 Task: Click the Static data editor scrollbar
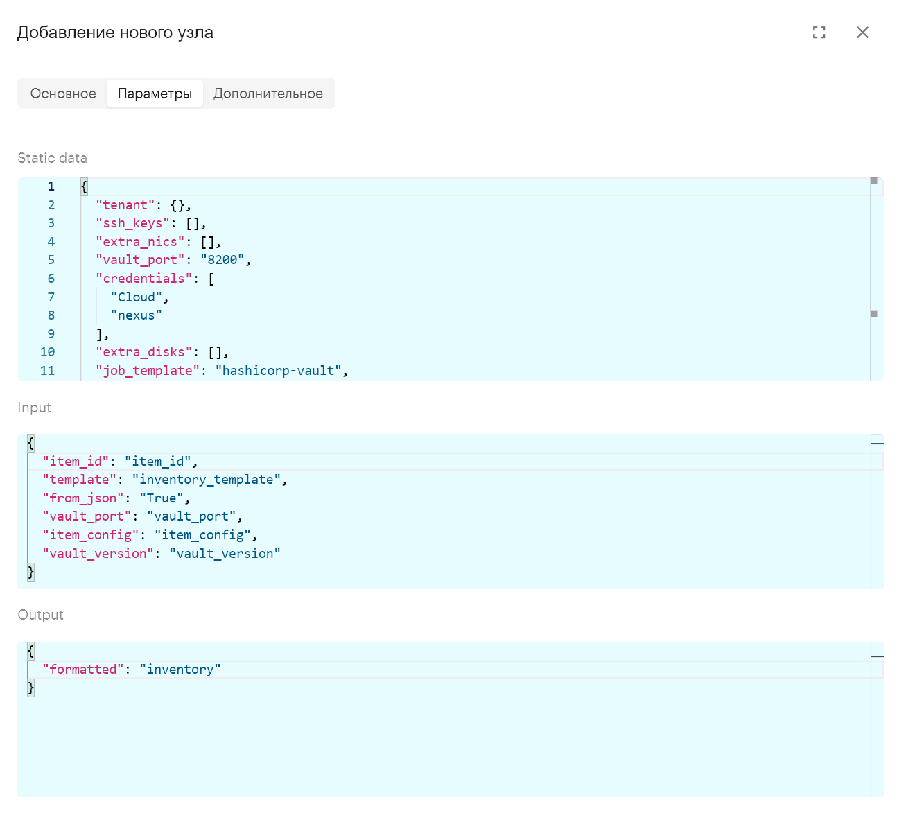click(877, 279)
